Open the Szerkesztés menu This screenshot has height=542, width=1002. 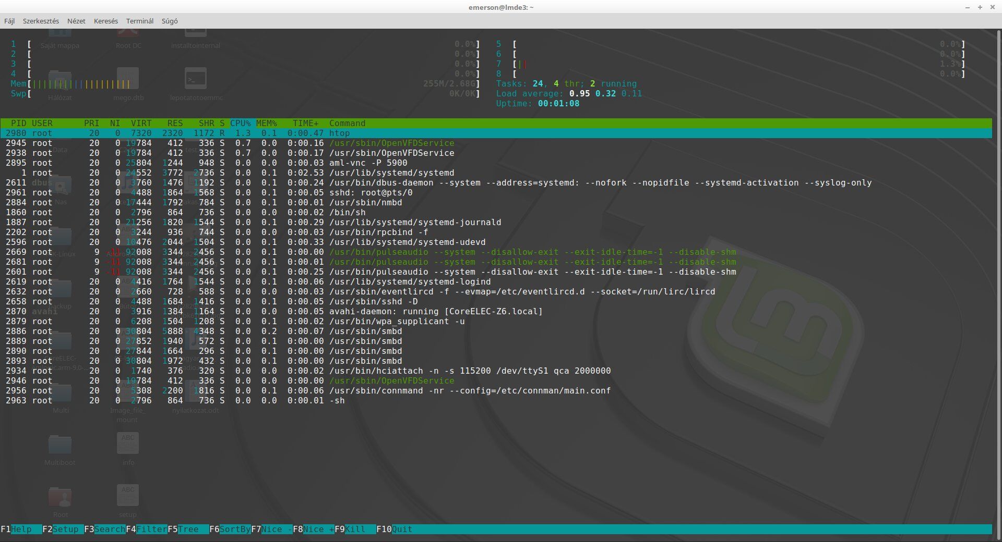41,21
